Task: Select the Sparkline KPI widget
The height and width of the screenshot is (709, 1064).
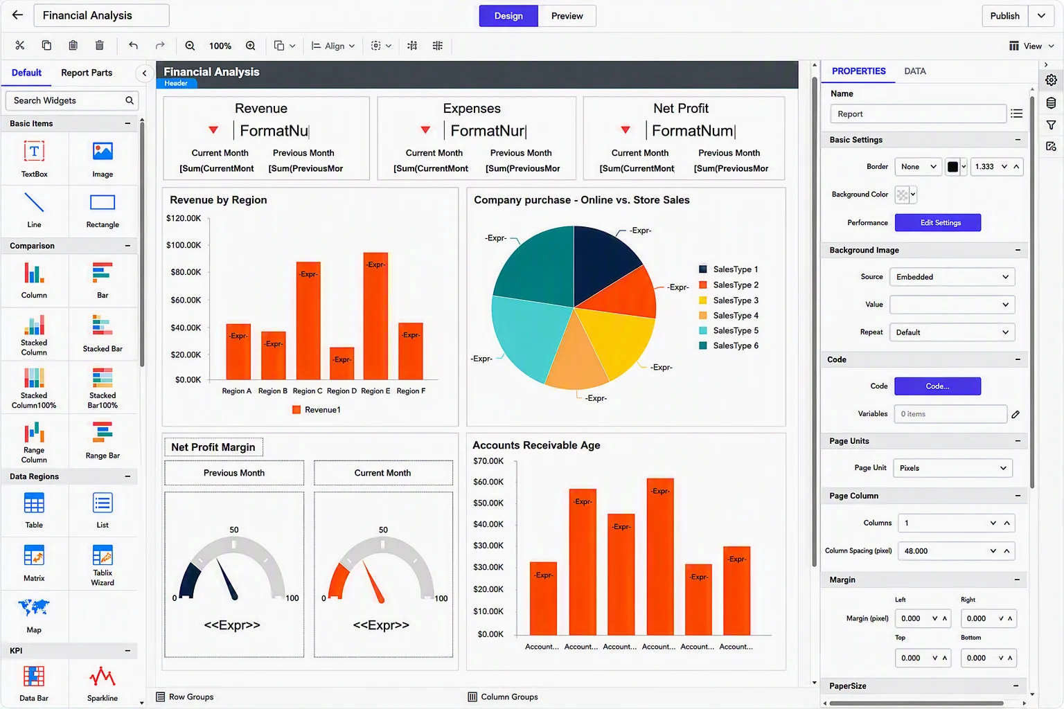Action: (103, 683)
